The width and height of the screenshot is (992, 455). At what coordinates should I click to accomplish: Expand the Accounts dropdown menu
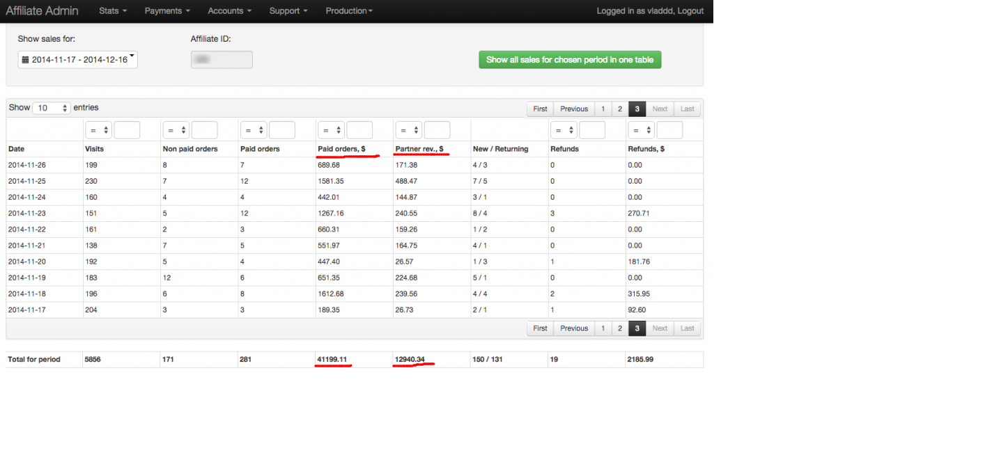pyautogui.click(x=229, y=11)
